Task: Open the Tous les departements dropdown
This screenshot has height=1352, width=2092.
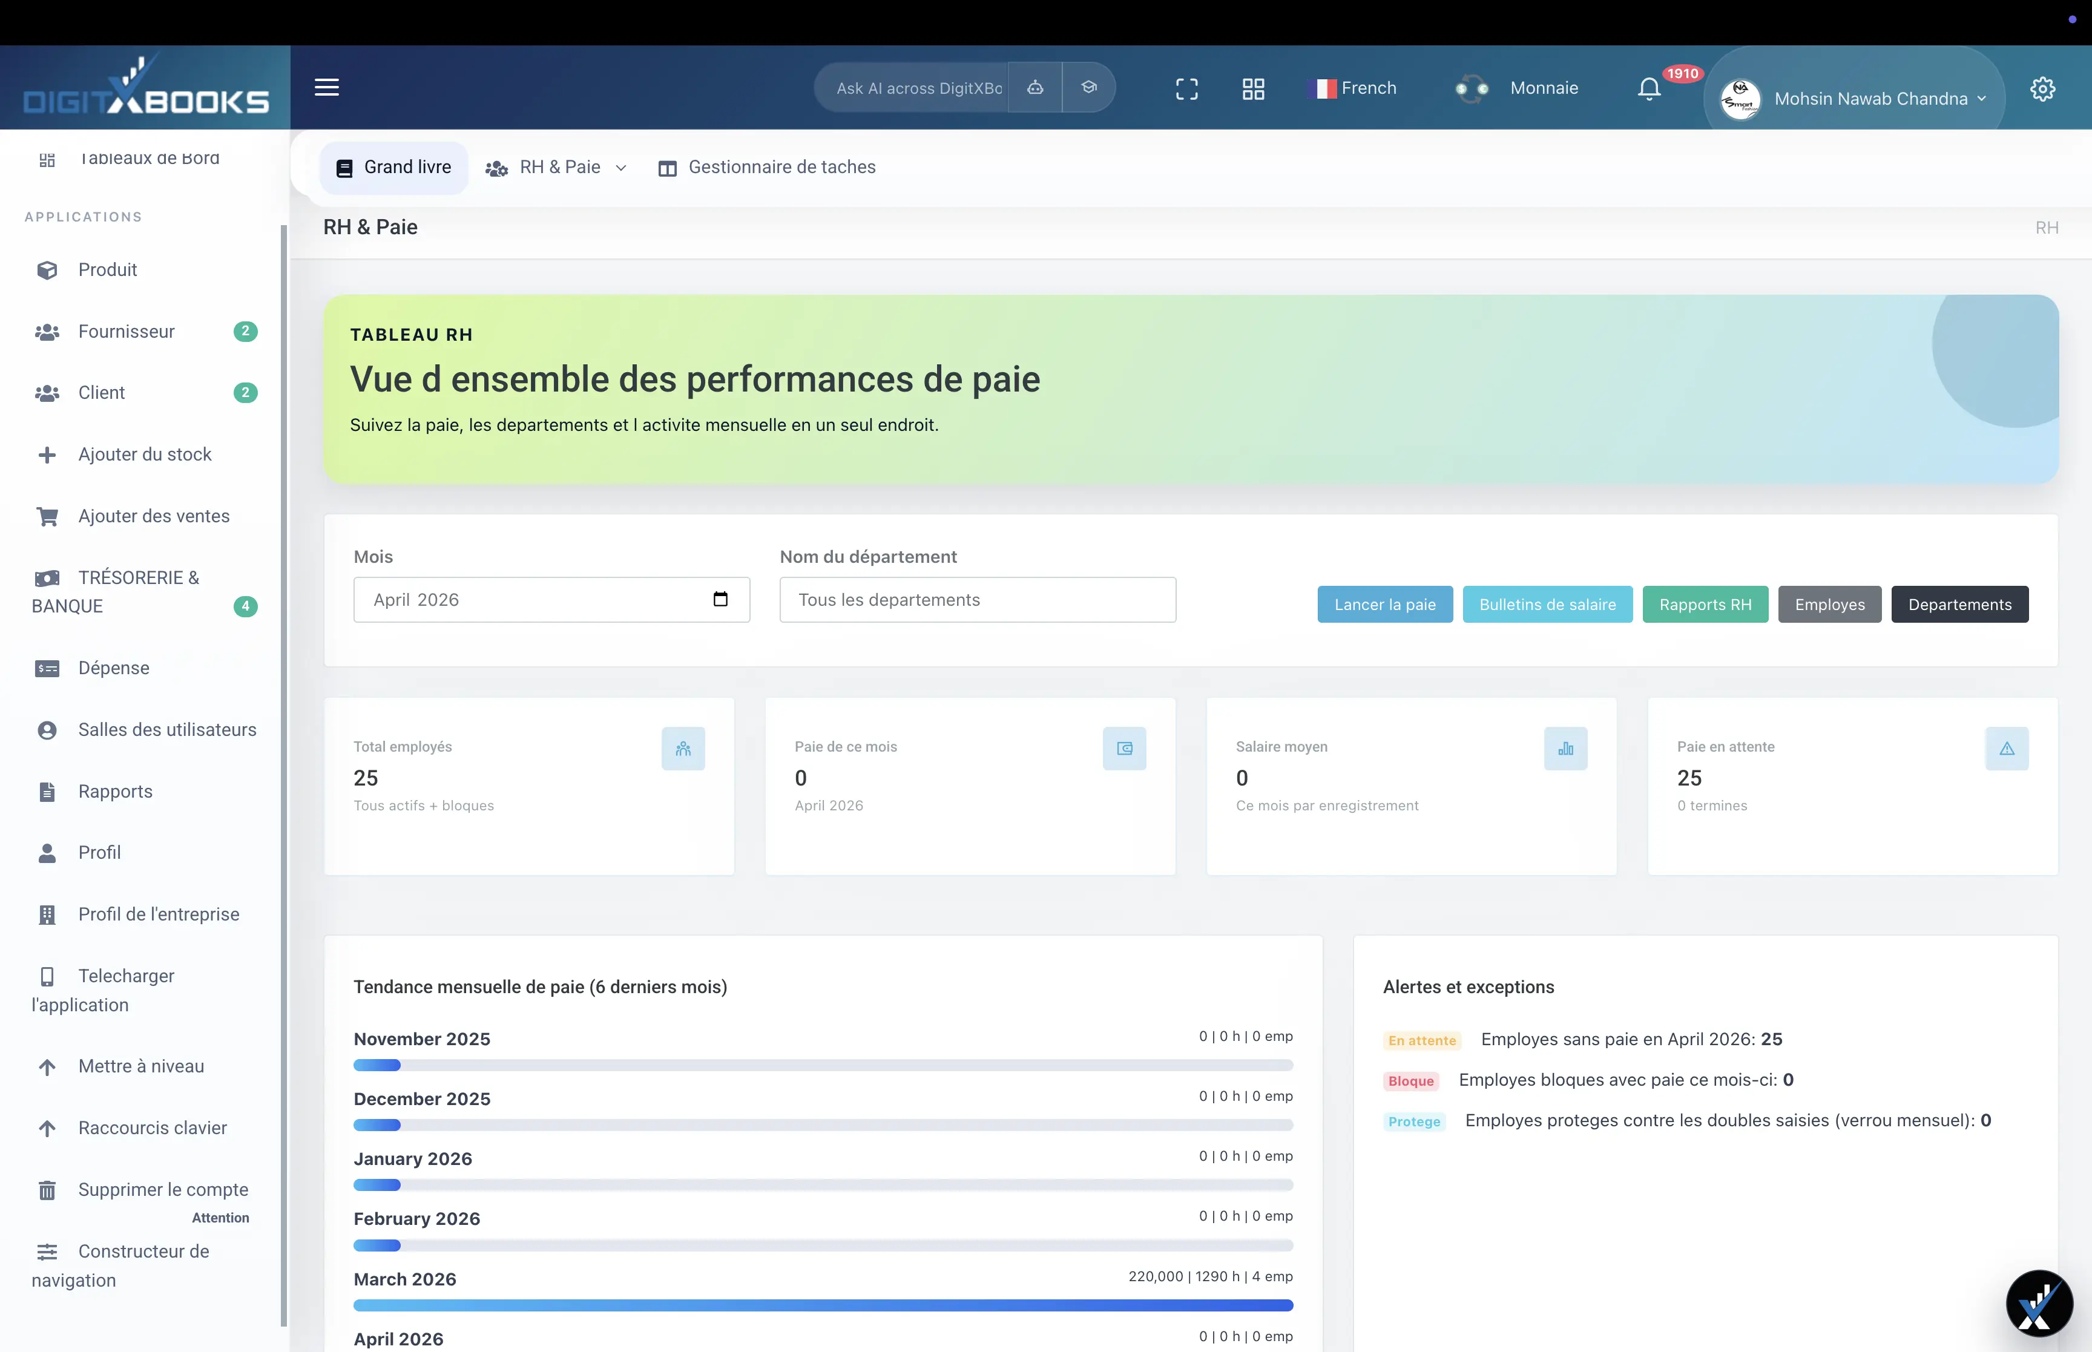Action: click(977, 600)
